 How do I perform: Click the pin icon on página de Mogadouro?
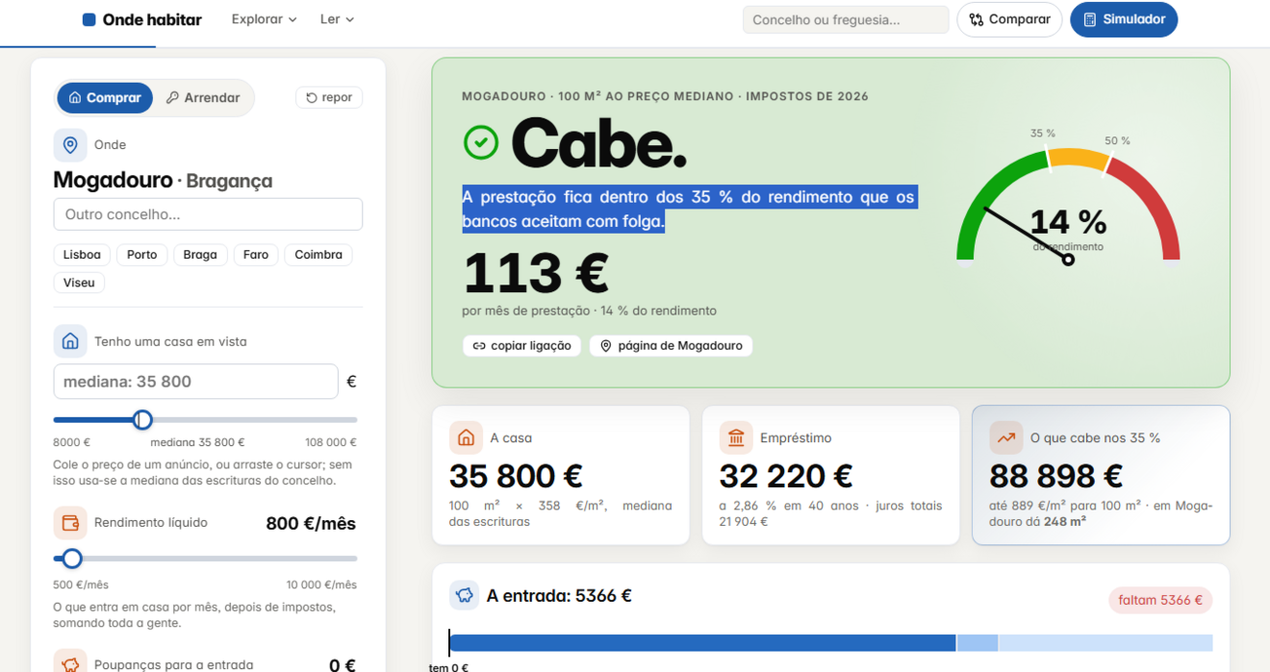605,346
